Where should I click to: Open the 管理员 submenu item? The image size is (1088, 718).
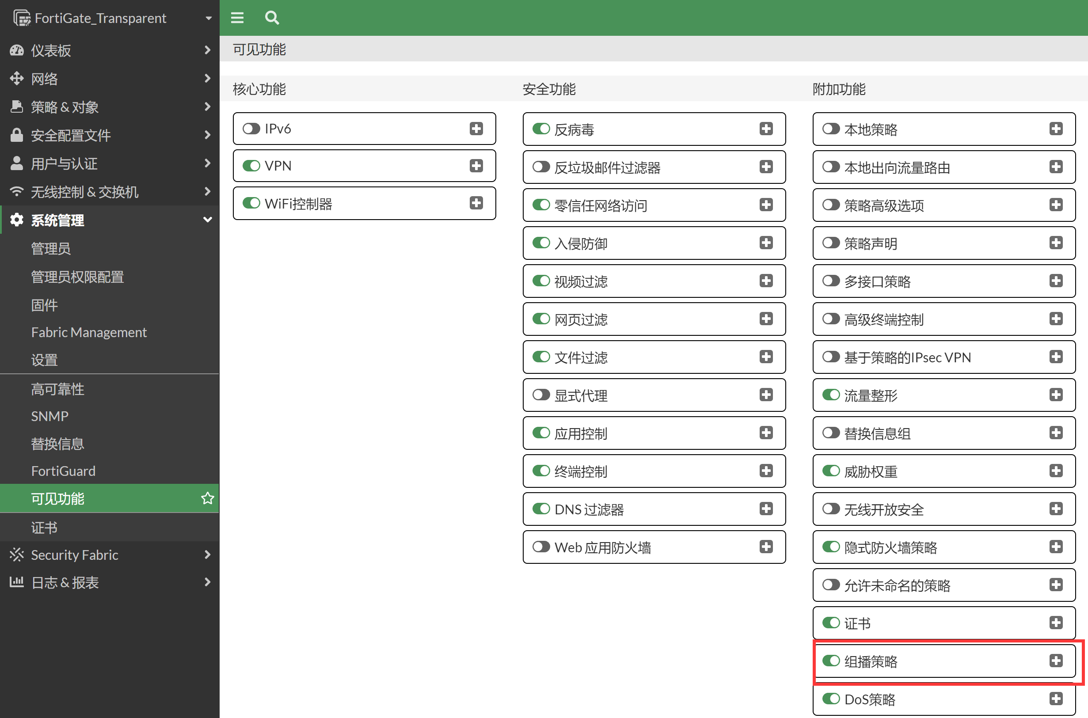[x=51, y=249]
